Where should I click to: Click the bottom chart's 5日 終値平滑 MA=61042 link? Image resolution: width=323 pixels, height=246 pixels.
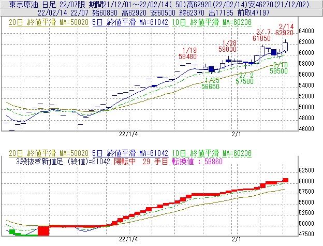click(x=130, y=153)
